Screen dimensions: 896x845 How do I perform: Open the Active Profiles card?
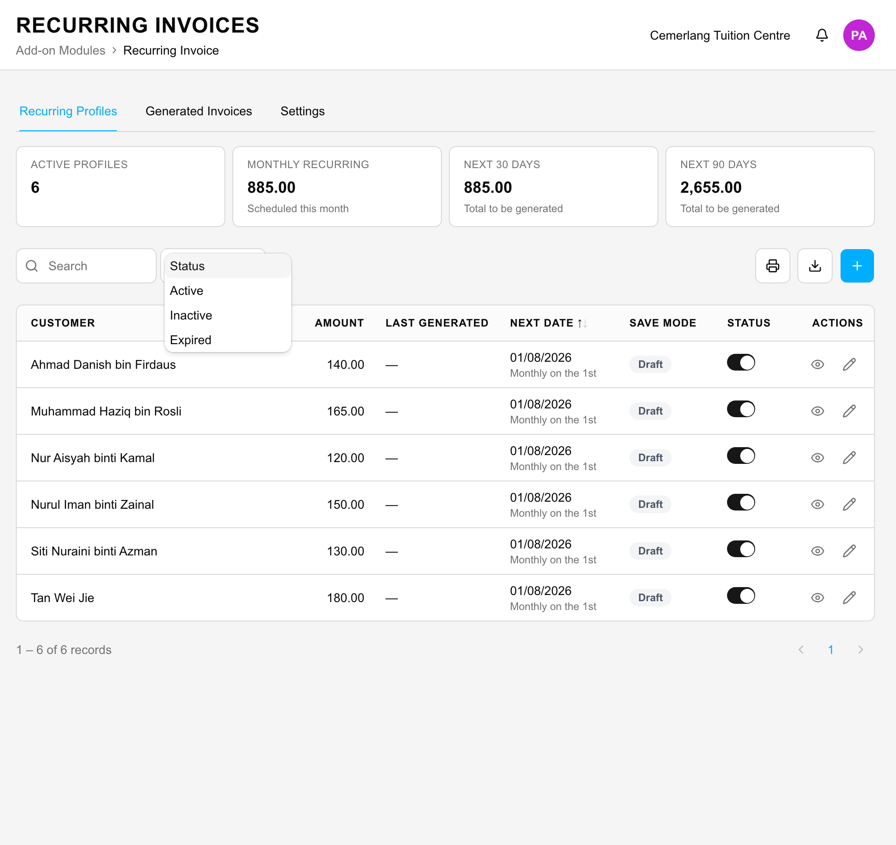120,187
